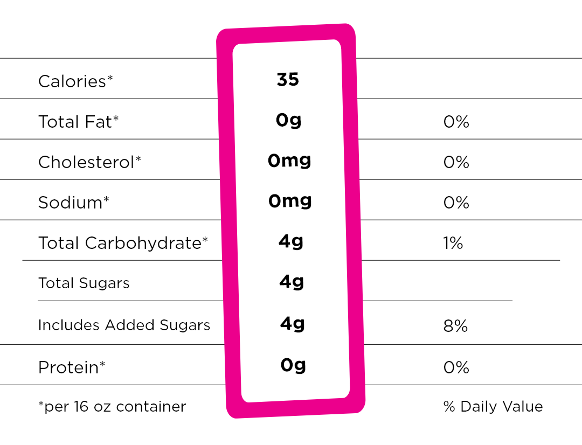Click the % Daily Value caption
Screen dimensions: 582x445
pyautogui.click(x=493, y=406)
